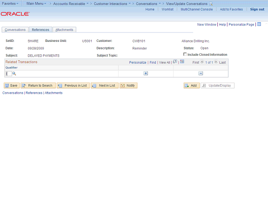Click Return to Search button
268x201 pixels.
[x=38, y=85]
